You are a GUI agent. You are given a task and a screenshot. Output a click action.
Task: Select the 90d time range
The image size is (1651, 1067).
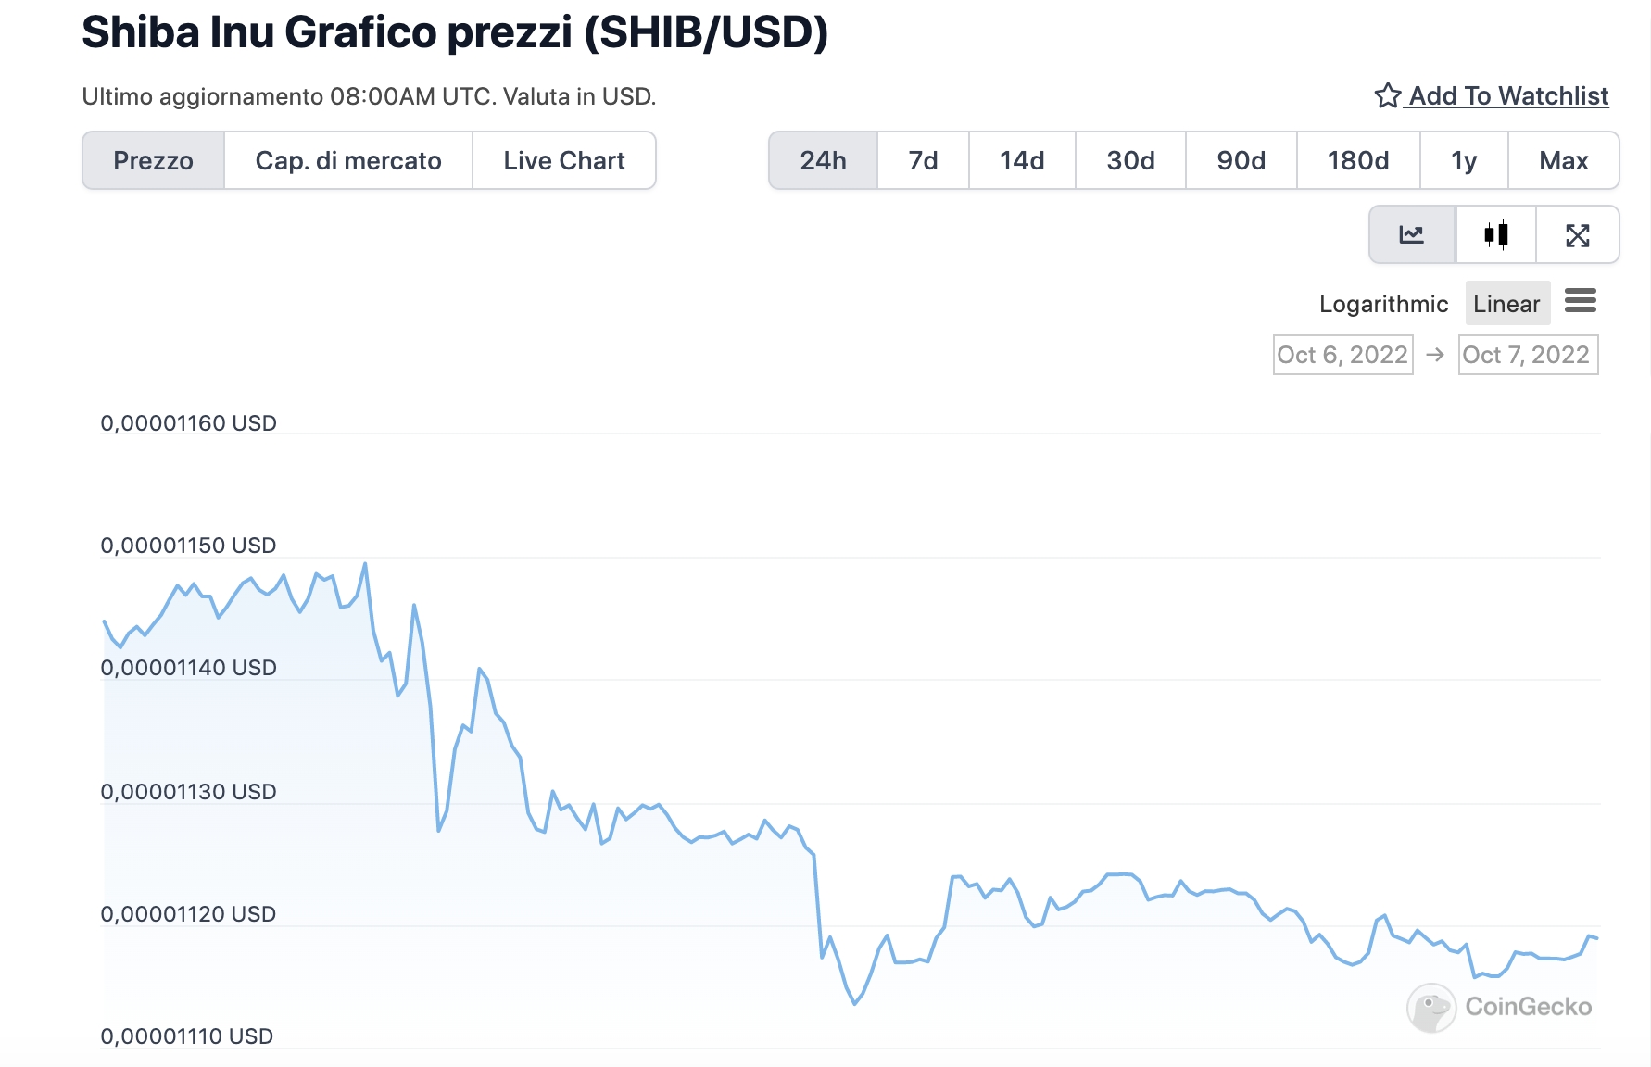[x=1241, y=160]
